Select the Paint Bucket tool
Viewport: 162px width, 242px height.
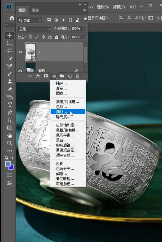coord(10,97)
